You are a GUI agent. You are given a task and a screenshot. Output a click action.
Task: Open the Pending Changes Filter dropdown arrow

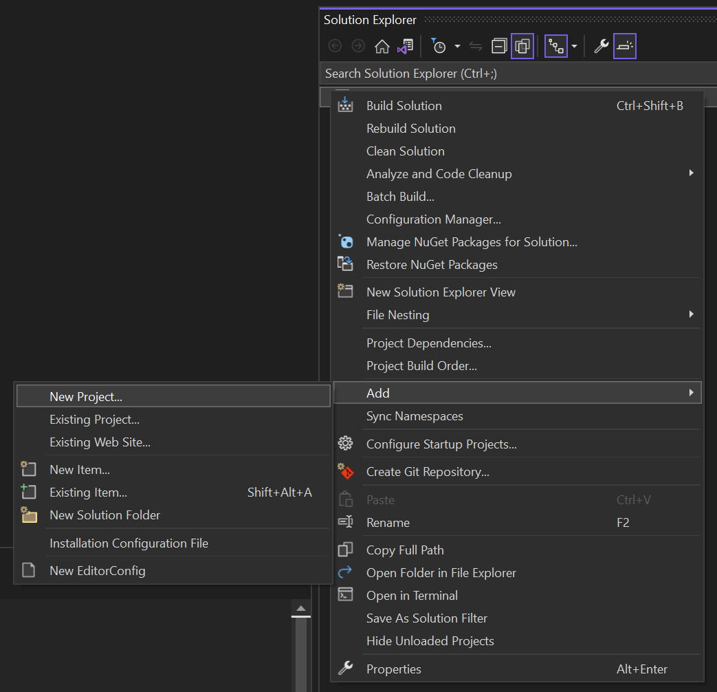[x=457, y=46]
